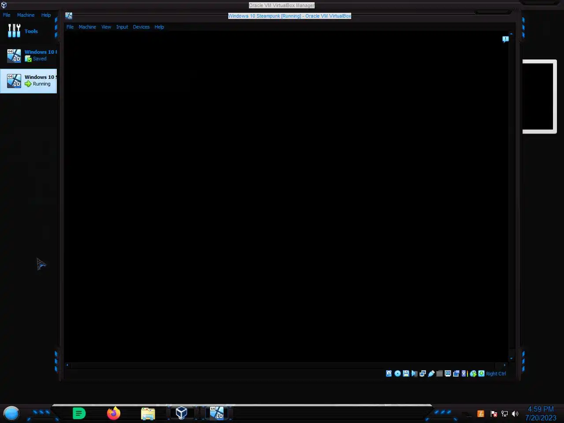
Task: Click the VM preview thumbnail in Manager
Action: (539, 96)
